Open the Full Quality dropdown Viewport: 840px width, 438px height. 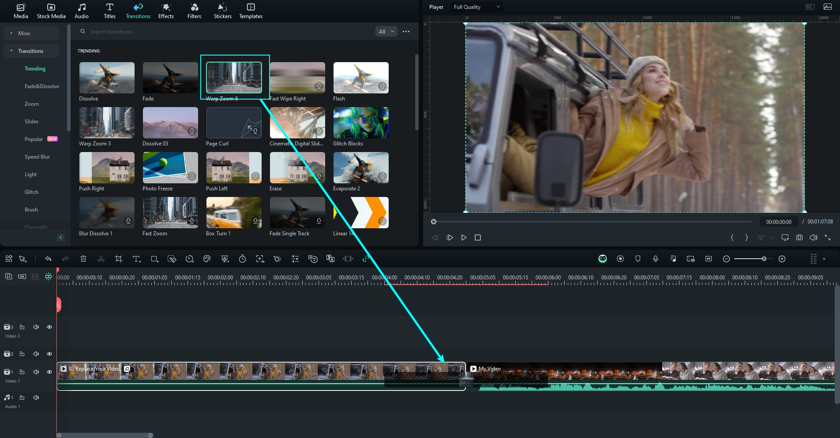[476, 7]
